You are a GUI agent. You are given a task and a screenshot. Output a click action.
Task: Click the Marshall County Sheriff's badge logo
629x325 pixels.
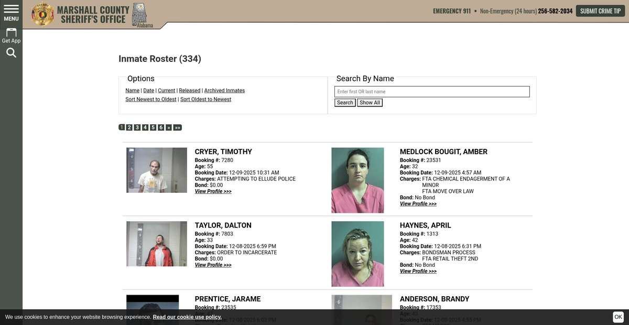click(42, 14)
